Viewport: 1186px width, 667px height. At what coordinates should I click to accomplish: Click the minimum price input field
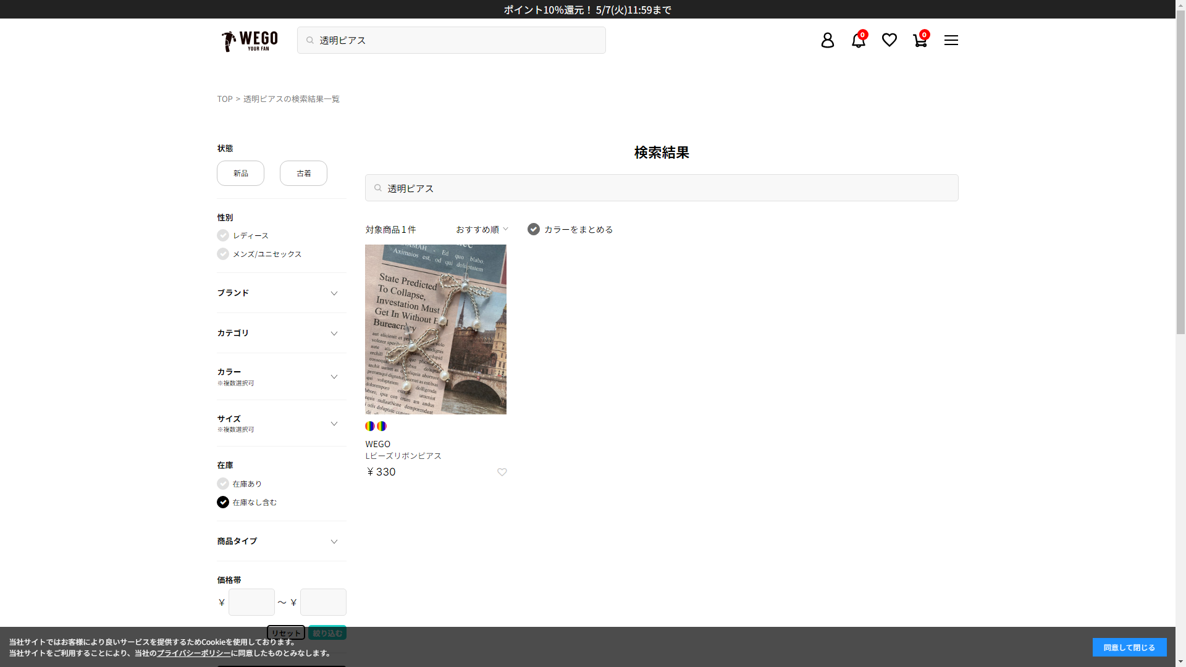coord(251,602)
